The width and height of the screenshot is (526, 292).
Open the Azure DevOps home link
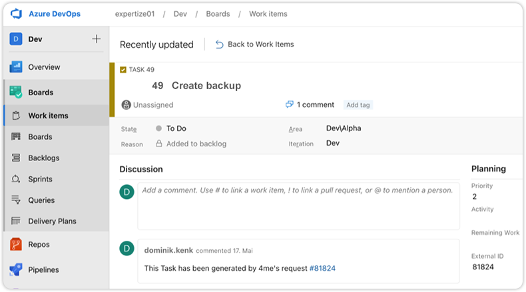[x=55, y=14]
